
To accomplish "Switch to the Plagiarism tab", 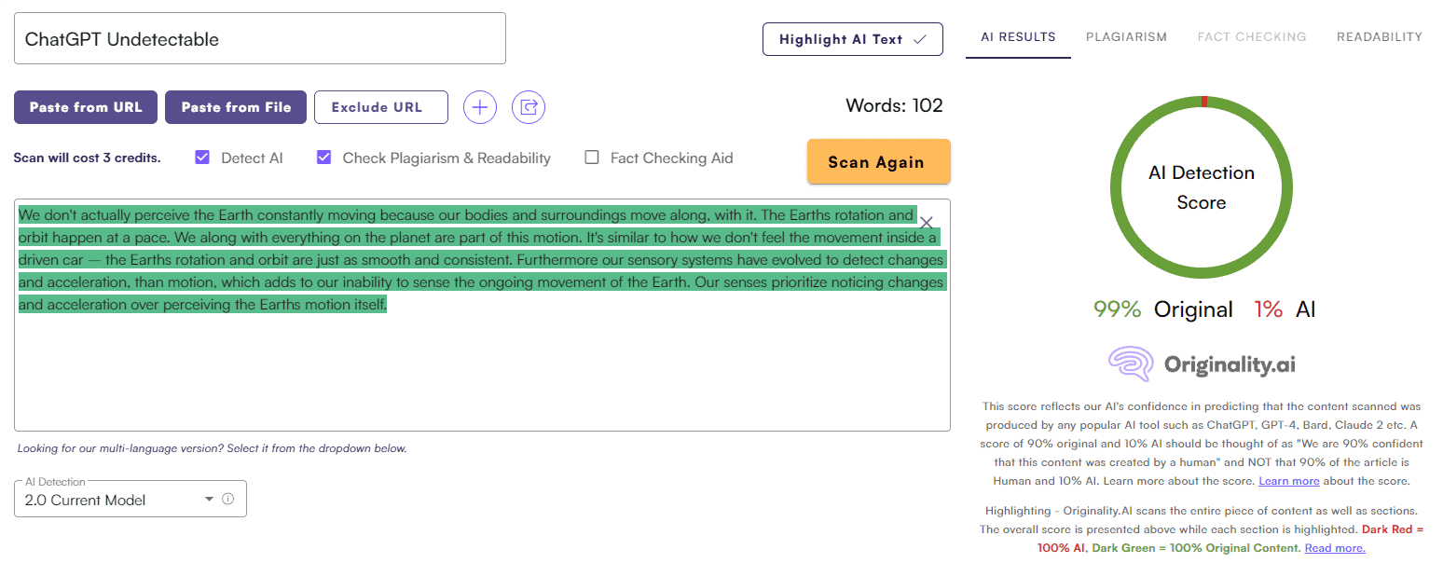I will coord(1126,37).
